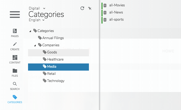Image resolution: width=181 pixels, height=110 pixels.
Task: Click tag icon beside Companies node
Action: coord(40,45)
